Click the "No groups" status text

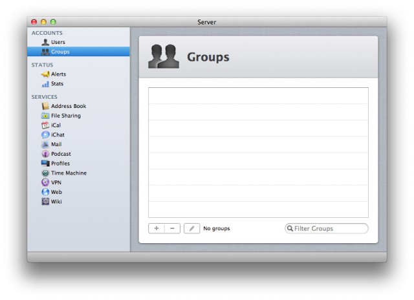217,228
